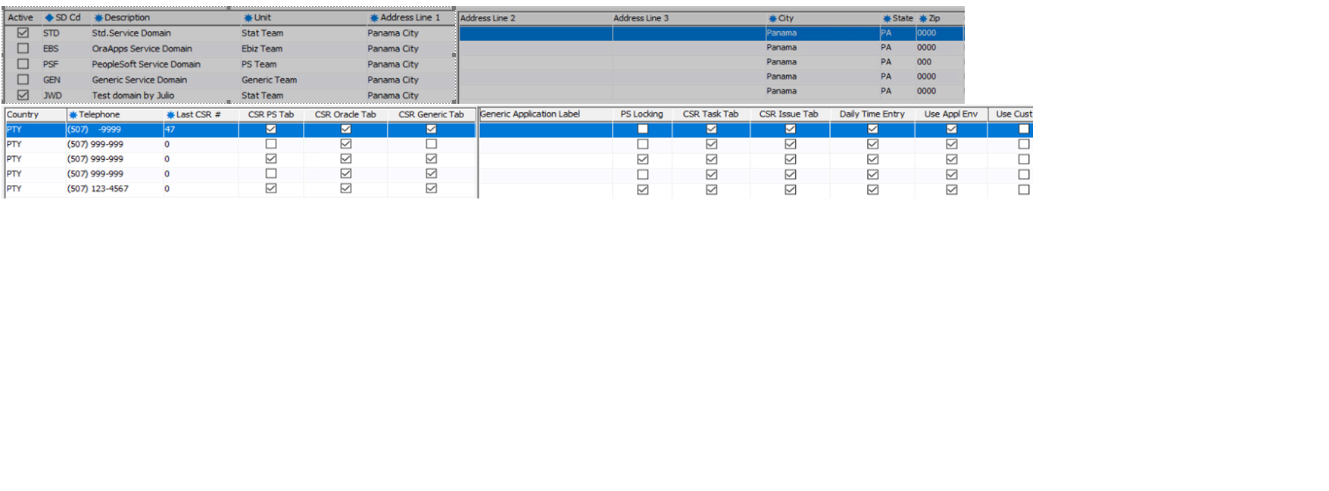Click the Last CSR # cell showing 47
This screenshot has width=1329, height=491.
pyautogui.click(x=200, y=130)
